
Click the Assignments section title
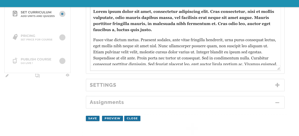click(107, 102)
